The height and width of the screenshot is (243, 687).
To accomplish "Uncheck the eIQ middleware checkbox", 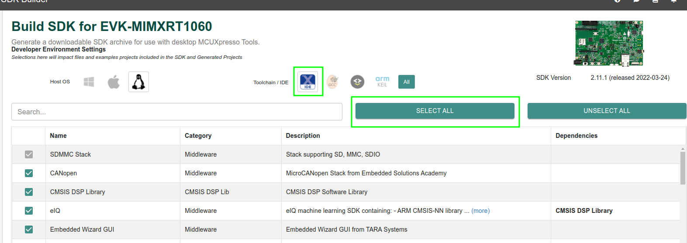I will (29, 211).
